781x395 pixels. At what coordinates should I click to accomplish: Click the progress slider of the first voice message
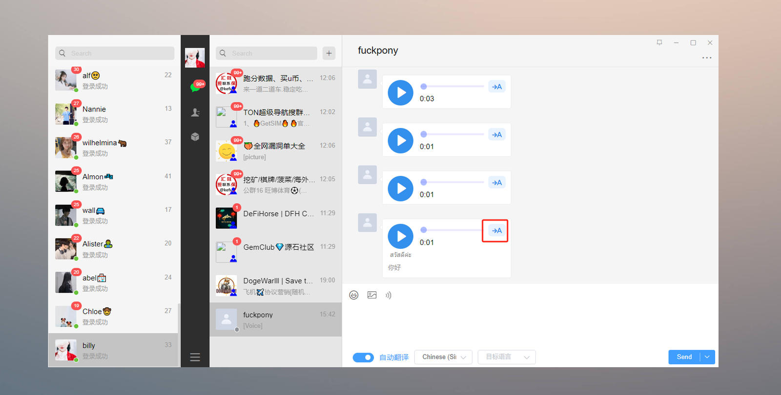[453, 86]
